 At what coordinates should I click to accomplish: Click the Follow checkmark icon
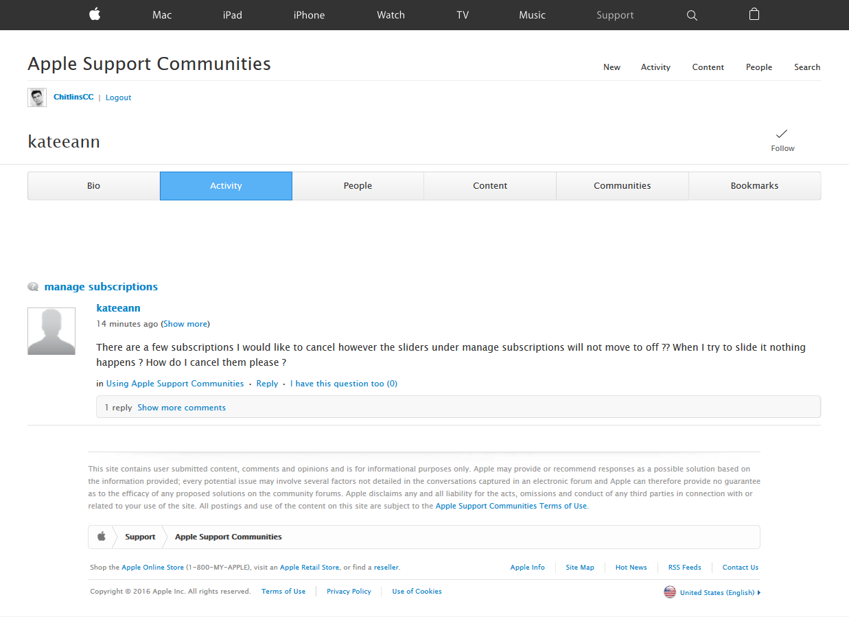(x=782, y=133)
